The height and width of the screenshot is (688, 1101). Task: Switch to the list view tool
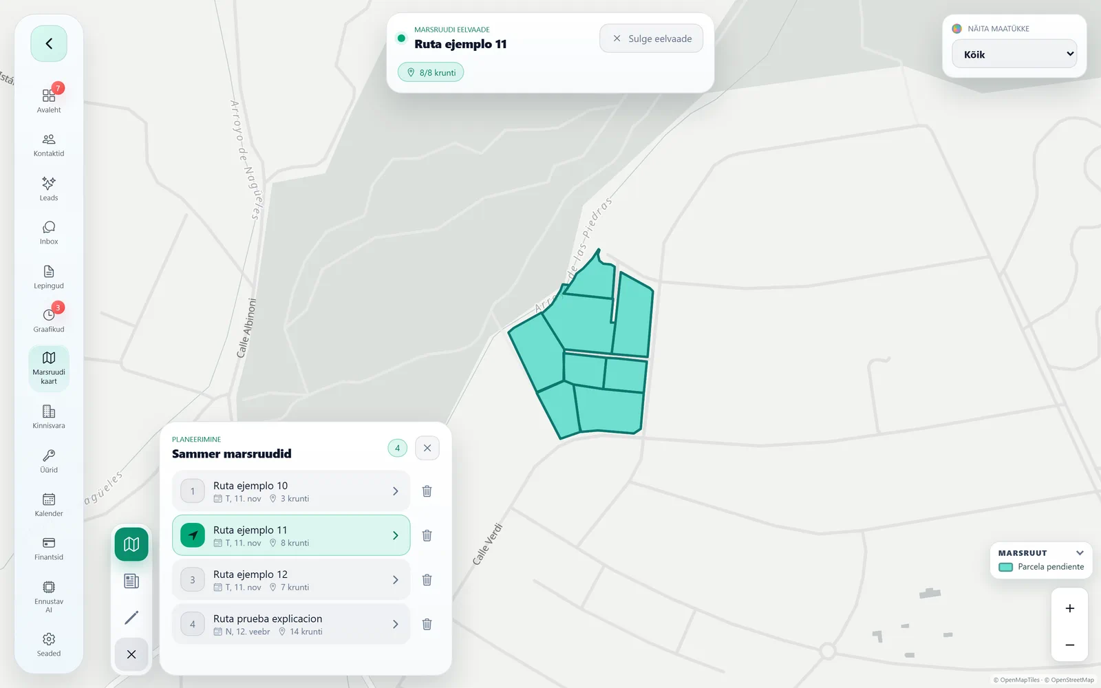tap(131, 581)
